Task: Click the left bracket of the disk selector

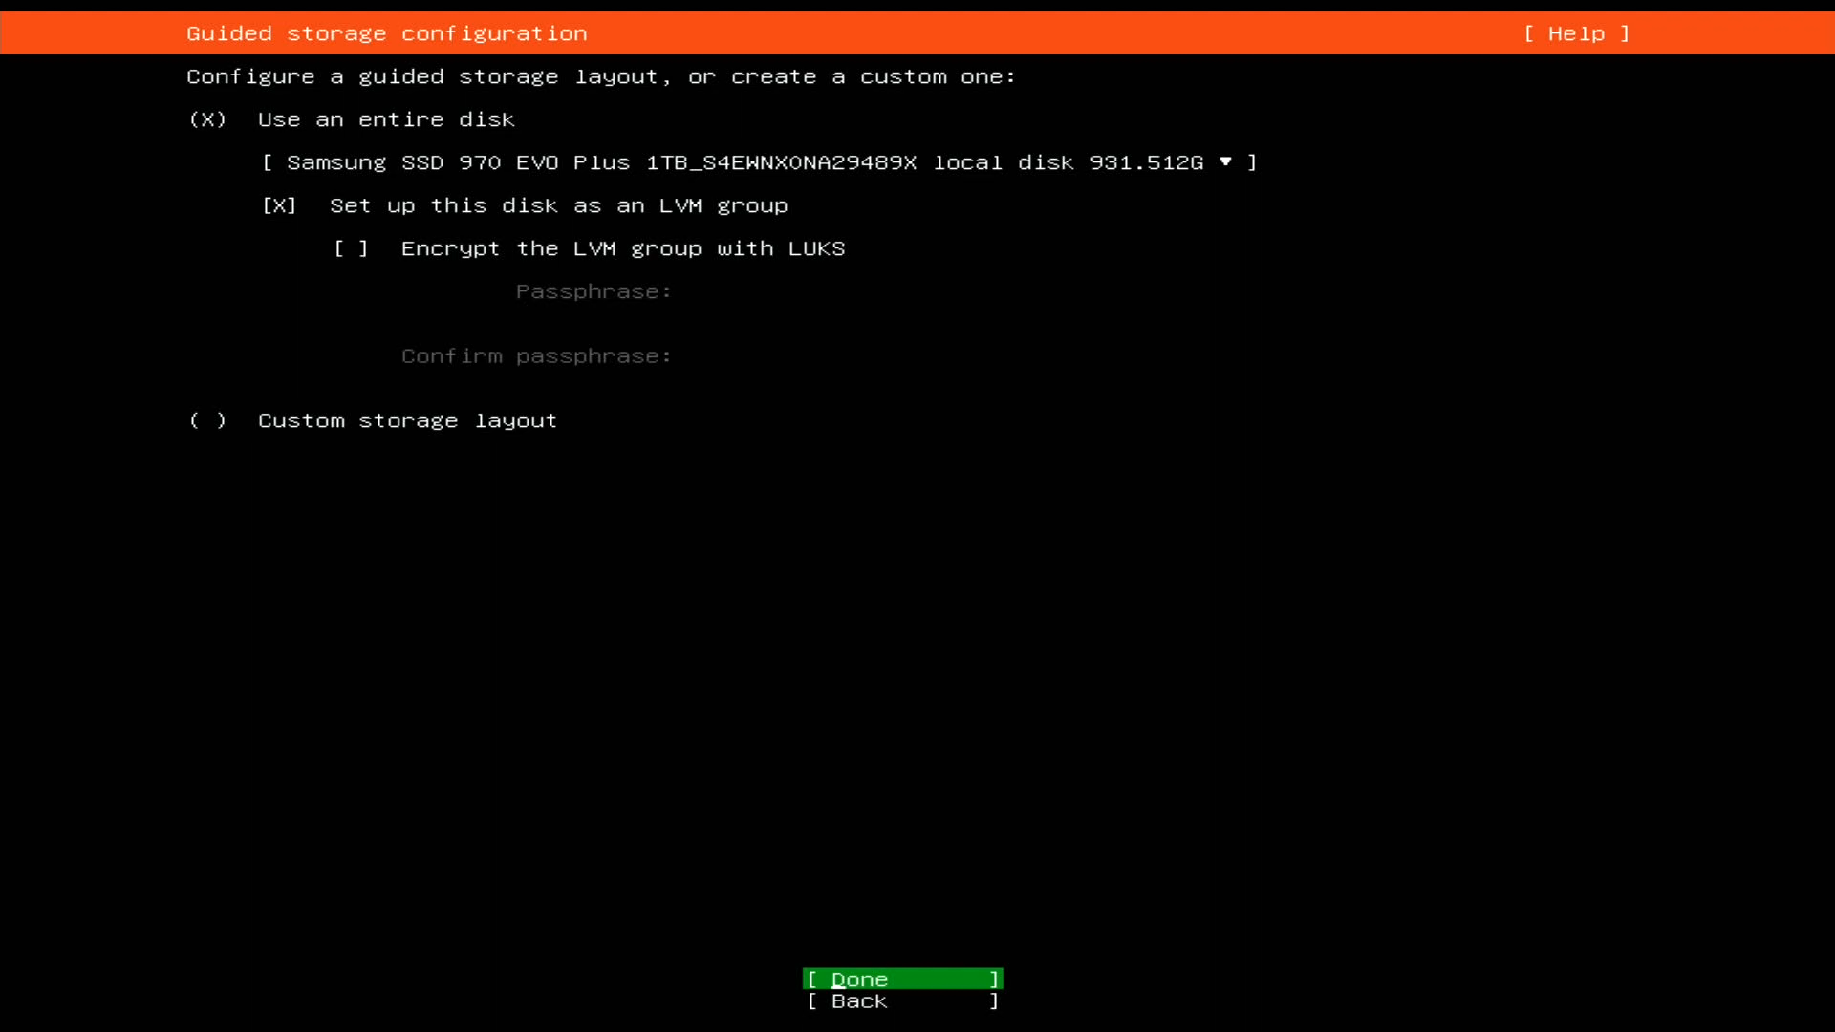Action: pyautogui.click(x=268, y=162)
